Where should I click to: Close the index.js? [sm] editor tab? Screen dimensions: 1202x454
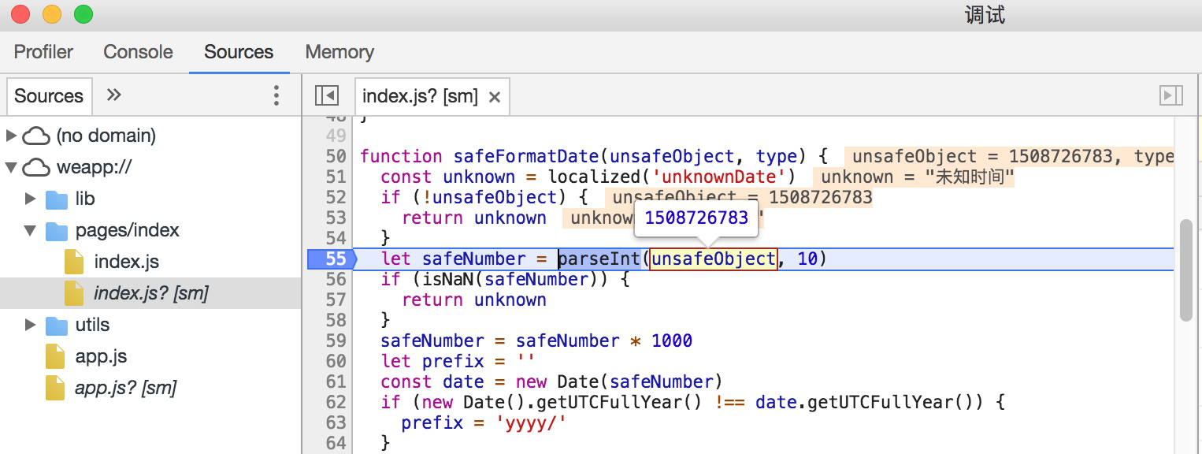pyautogui.click(x=495, y=97)
